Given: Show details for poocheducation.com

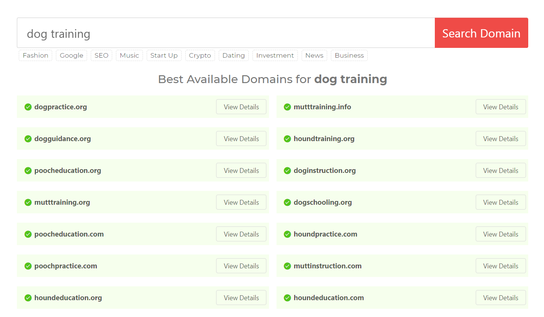Looking at the screenshot, I should click(x=241, y=234).
